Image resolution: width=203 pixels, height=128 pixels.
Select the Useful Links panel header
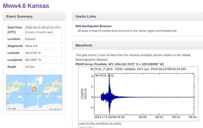click(137, 16)
